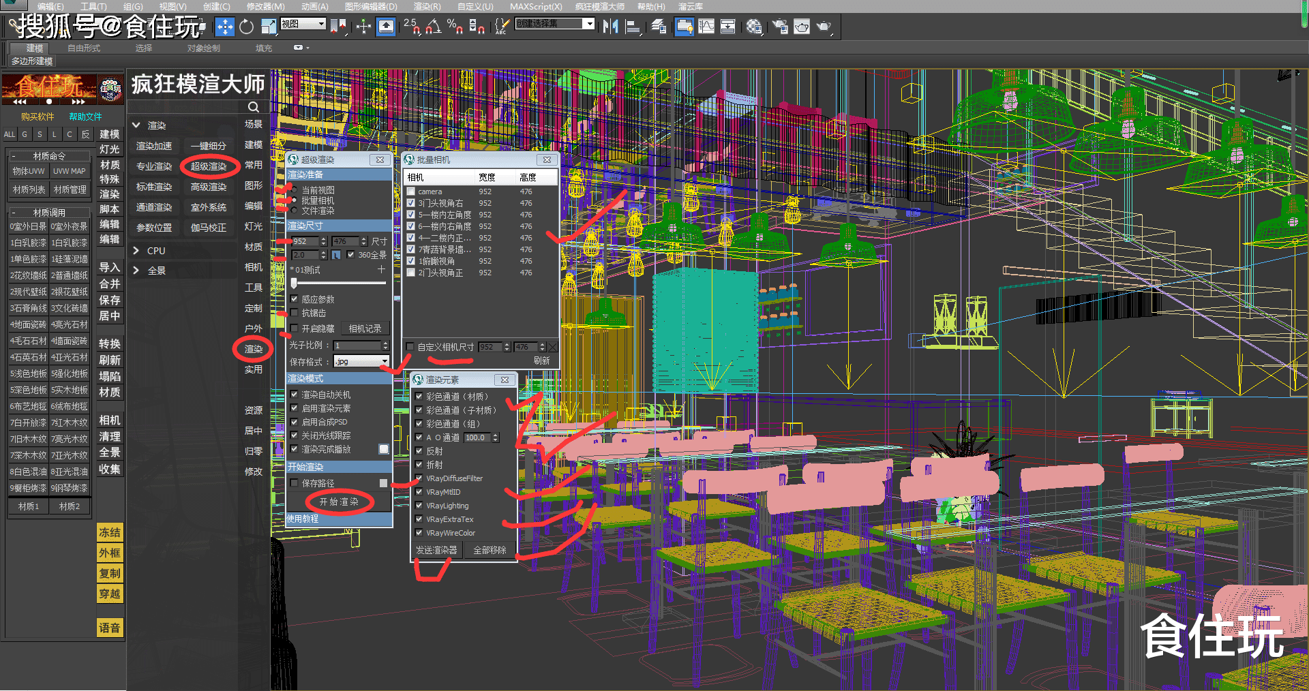The height and width of the screenshot is (691, 1309).
Task: Click the search magnifier in plugin panel
Action: point(253,107)
